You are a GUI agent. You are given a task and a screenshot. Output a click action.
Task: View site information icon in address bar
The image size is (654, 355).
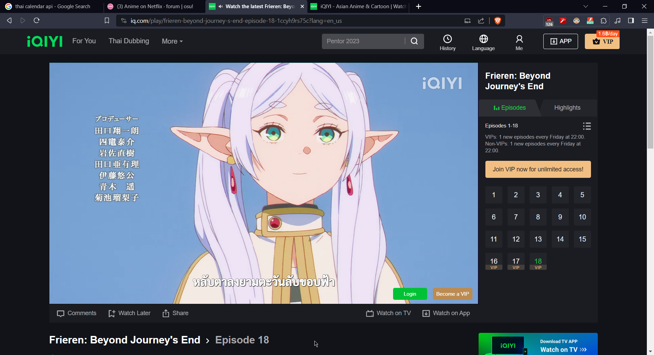coord(124,21)
